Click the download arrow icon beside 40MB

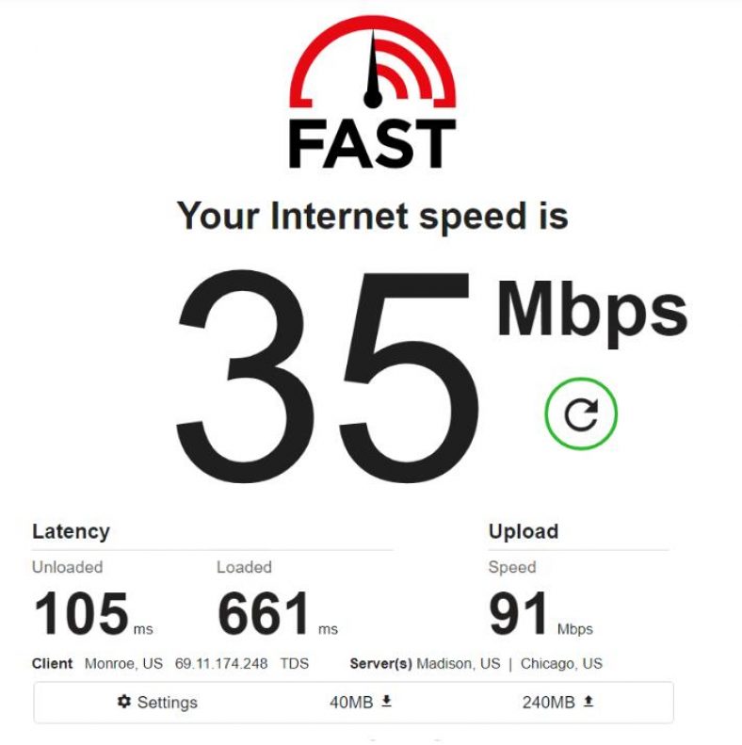[x=387, y=701]
